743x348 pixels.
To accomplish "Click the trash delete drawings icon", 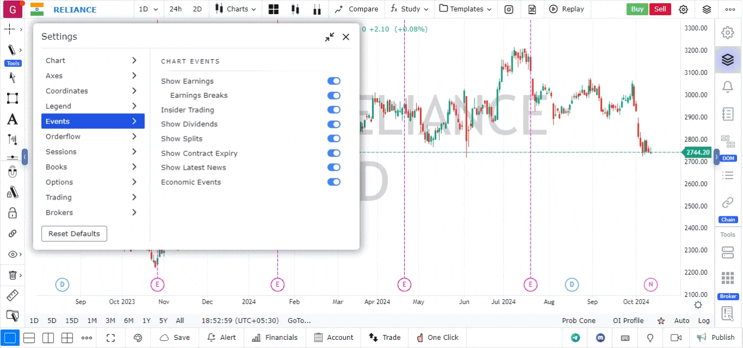I will pos(12,275).
